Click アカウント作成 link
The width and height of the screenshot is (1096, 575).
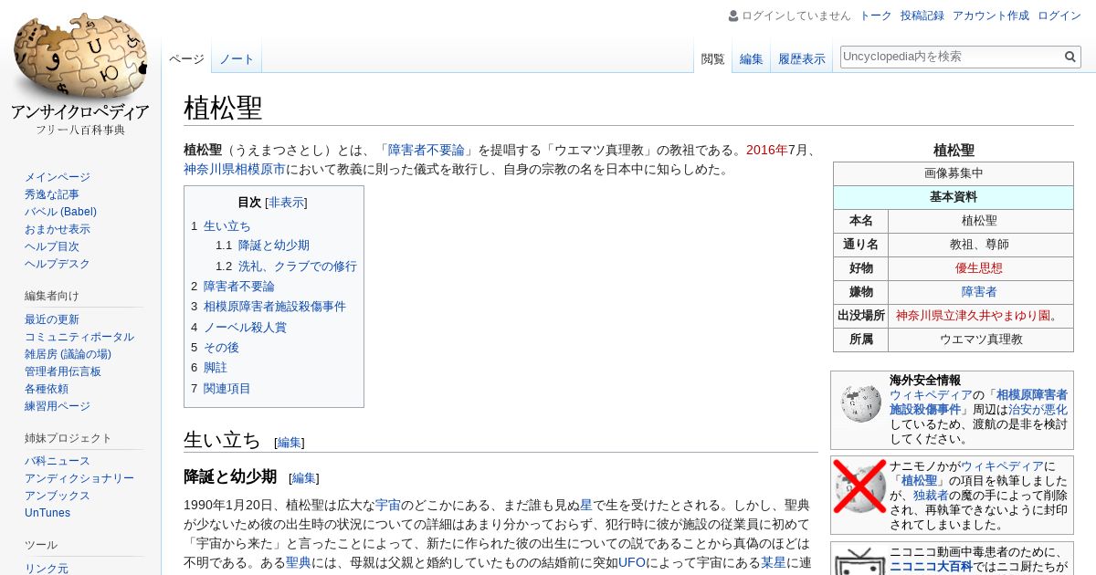(x=991, y=16)
